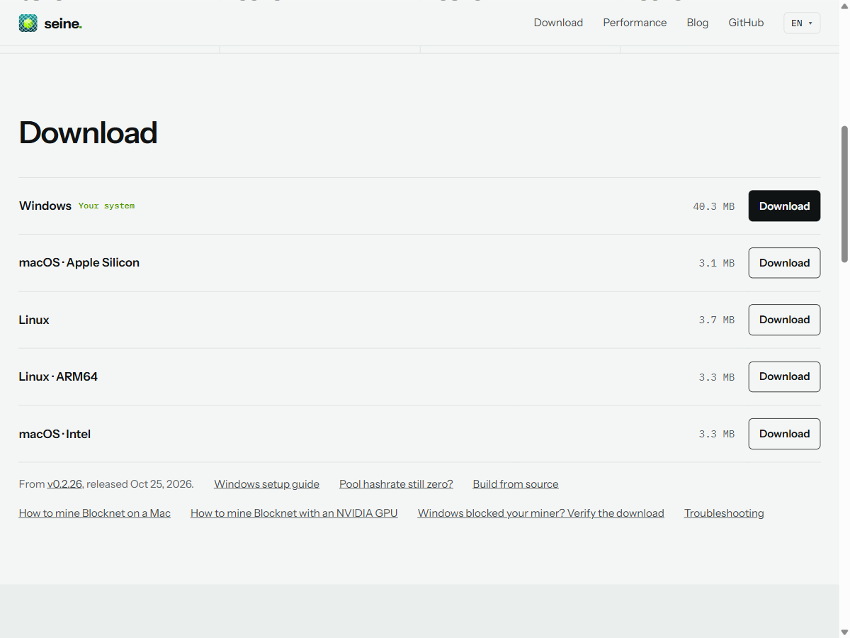Open the Download nav item
The image size is (850, 638).
coord(558,23)
